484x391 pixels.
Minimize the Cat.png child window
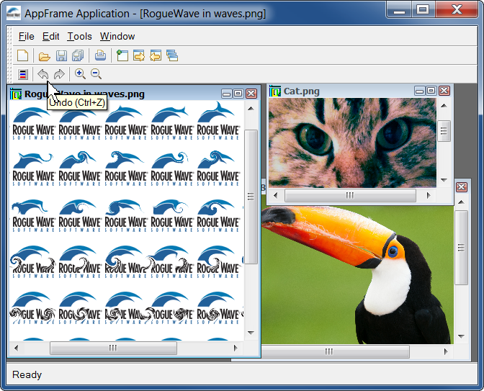(x=419, y=91)
